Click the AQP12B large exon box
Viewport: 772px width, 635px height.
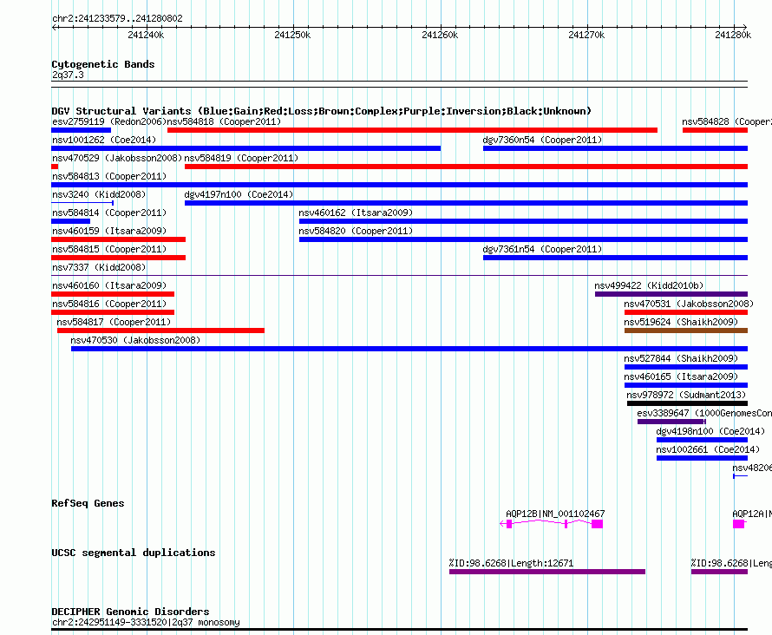598,524
